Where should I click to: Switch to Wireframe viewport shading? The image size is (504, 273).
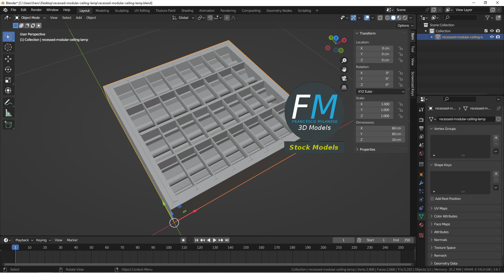(x=387, y=18)
